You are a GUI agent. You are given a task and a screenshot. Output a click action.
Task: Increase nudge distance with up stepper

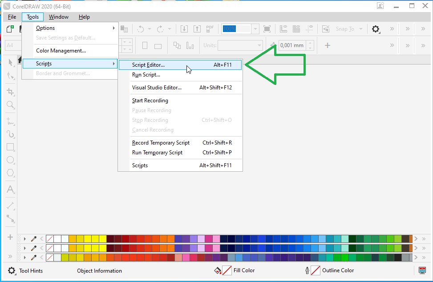310,43
